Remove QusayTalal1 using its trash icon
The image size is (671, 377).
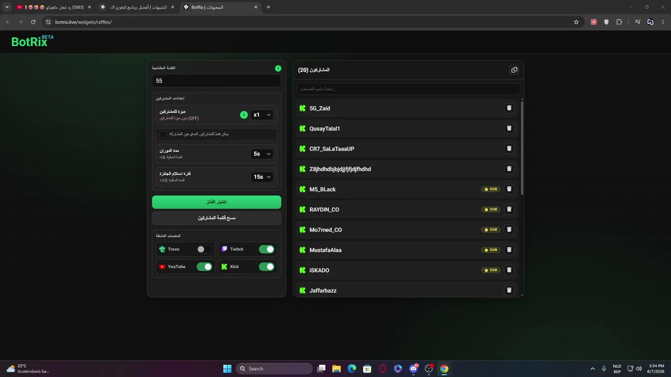[x=508, y=128]
